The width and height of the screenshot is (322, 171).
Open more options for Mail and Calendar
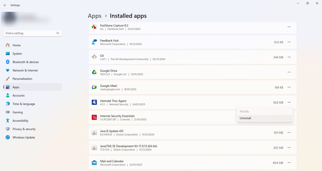289,163
